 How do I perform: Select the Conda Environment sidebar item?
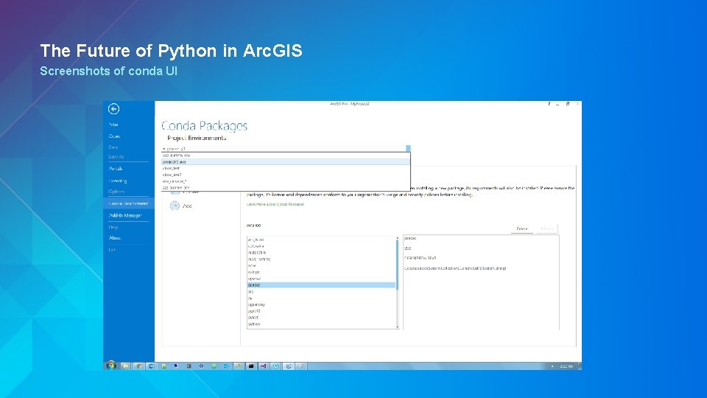(128, 203)
